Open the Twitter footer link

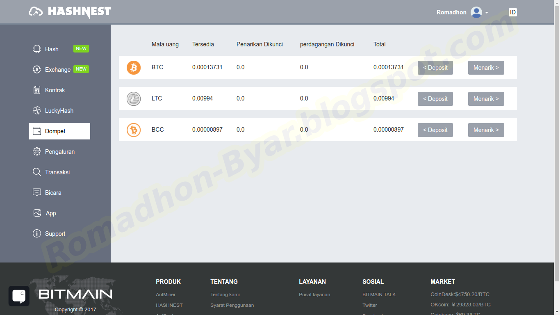tap(370, 305)
